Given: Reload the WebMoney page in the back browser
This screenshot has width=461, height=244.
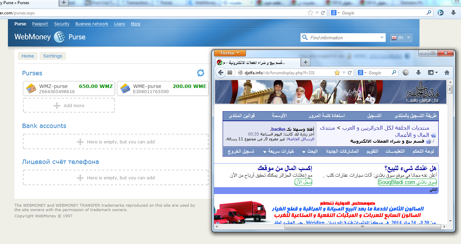Looking at the screenshot, I should click(x=323, y=13).
